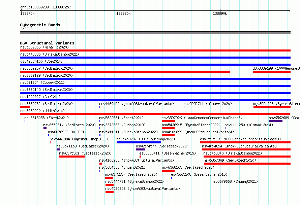Click the red bar under esv3597926
300x205 pixels.
[x=168, y=121]
